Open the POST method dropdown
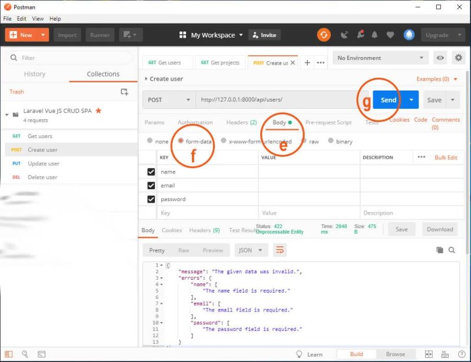 [169, 99]
